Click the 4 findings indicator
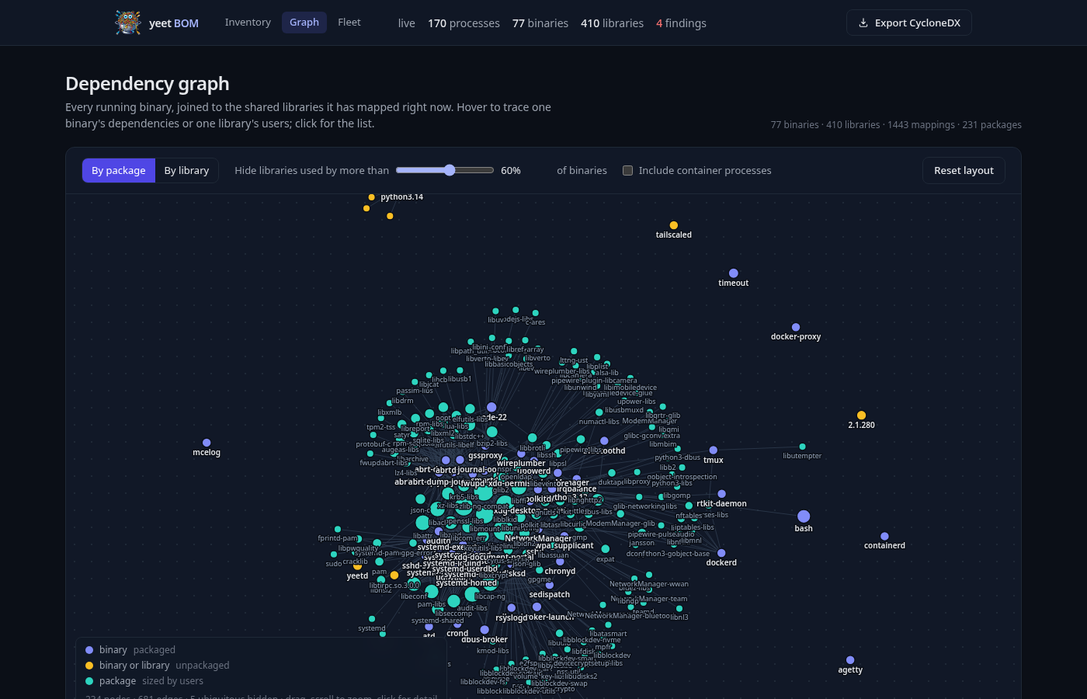This screenshot has height=699, width=1087. [681, 23]
